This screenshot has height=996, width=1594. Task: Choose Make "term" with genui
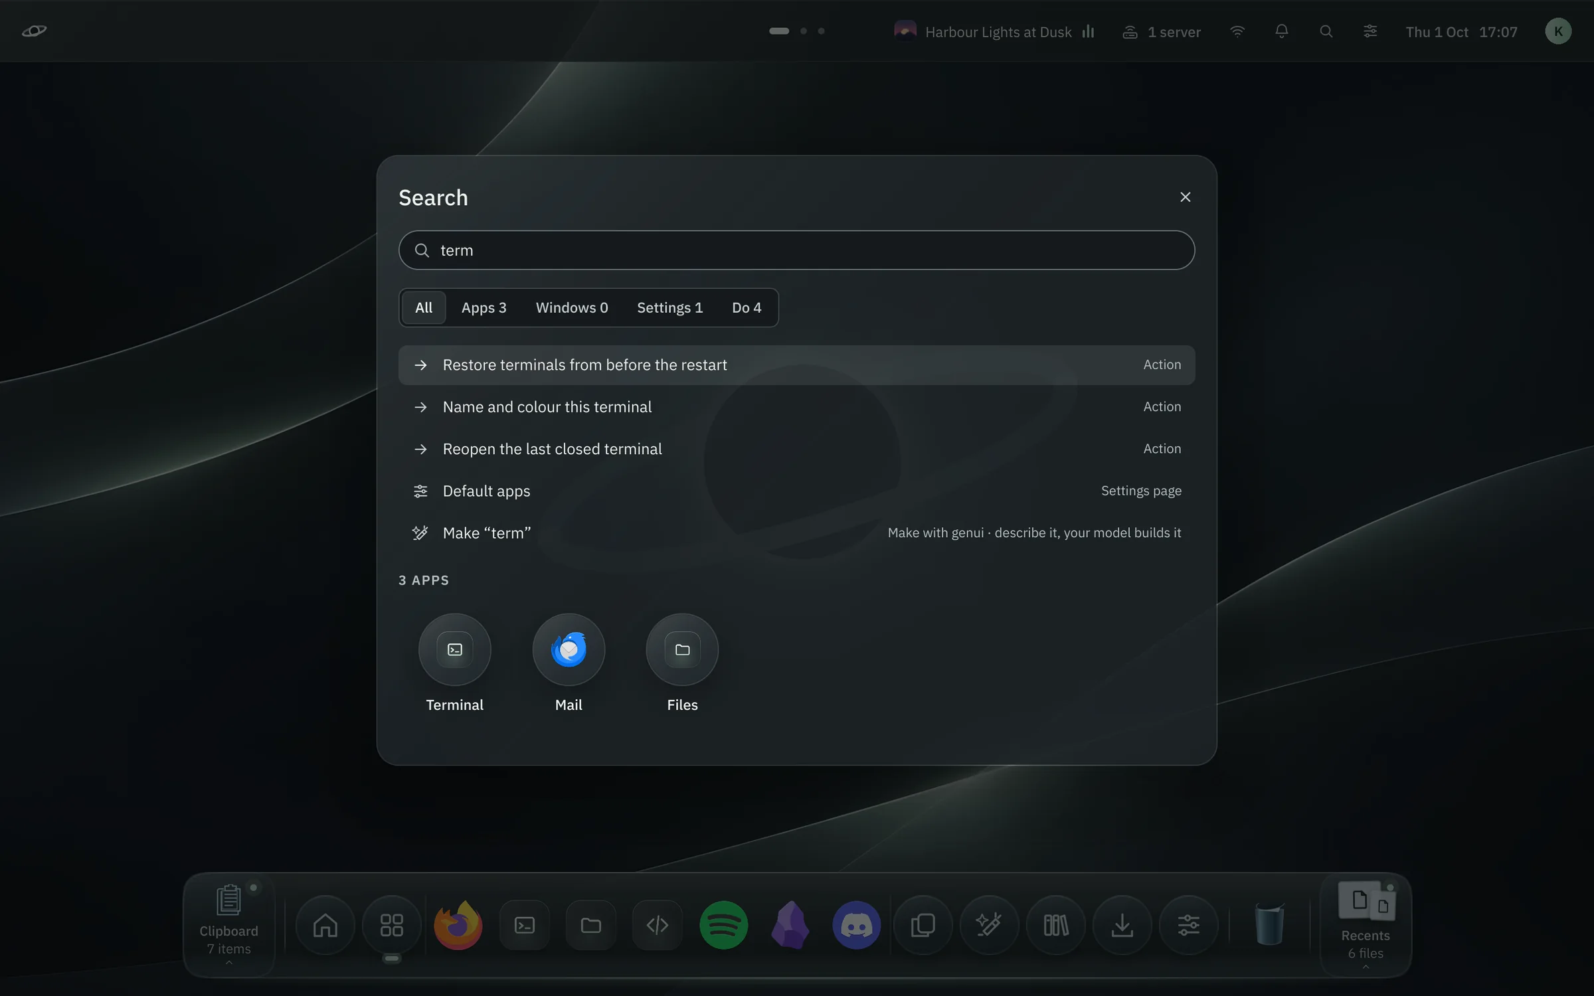(x=796, y=533)
